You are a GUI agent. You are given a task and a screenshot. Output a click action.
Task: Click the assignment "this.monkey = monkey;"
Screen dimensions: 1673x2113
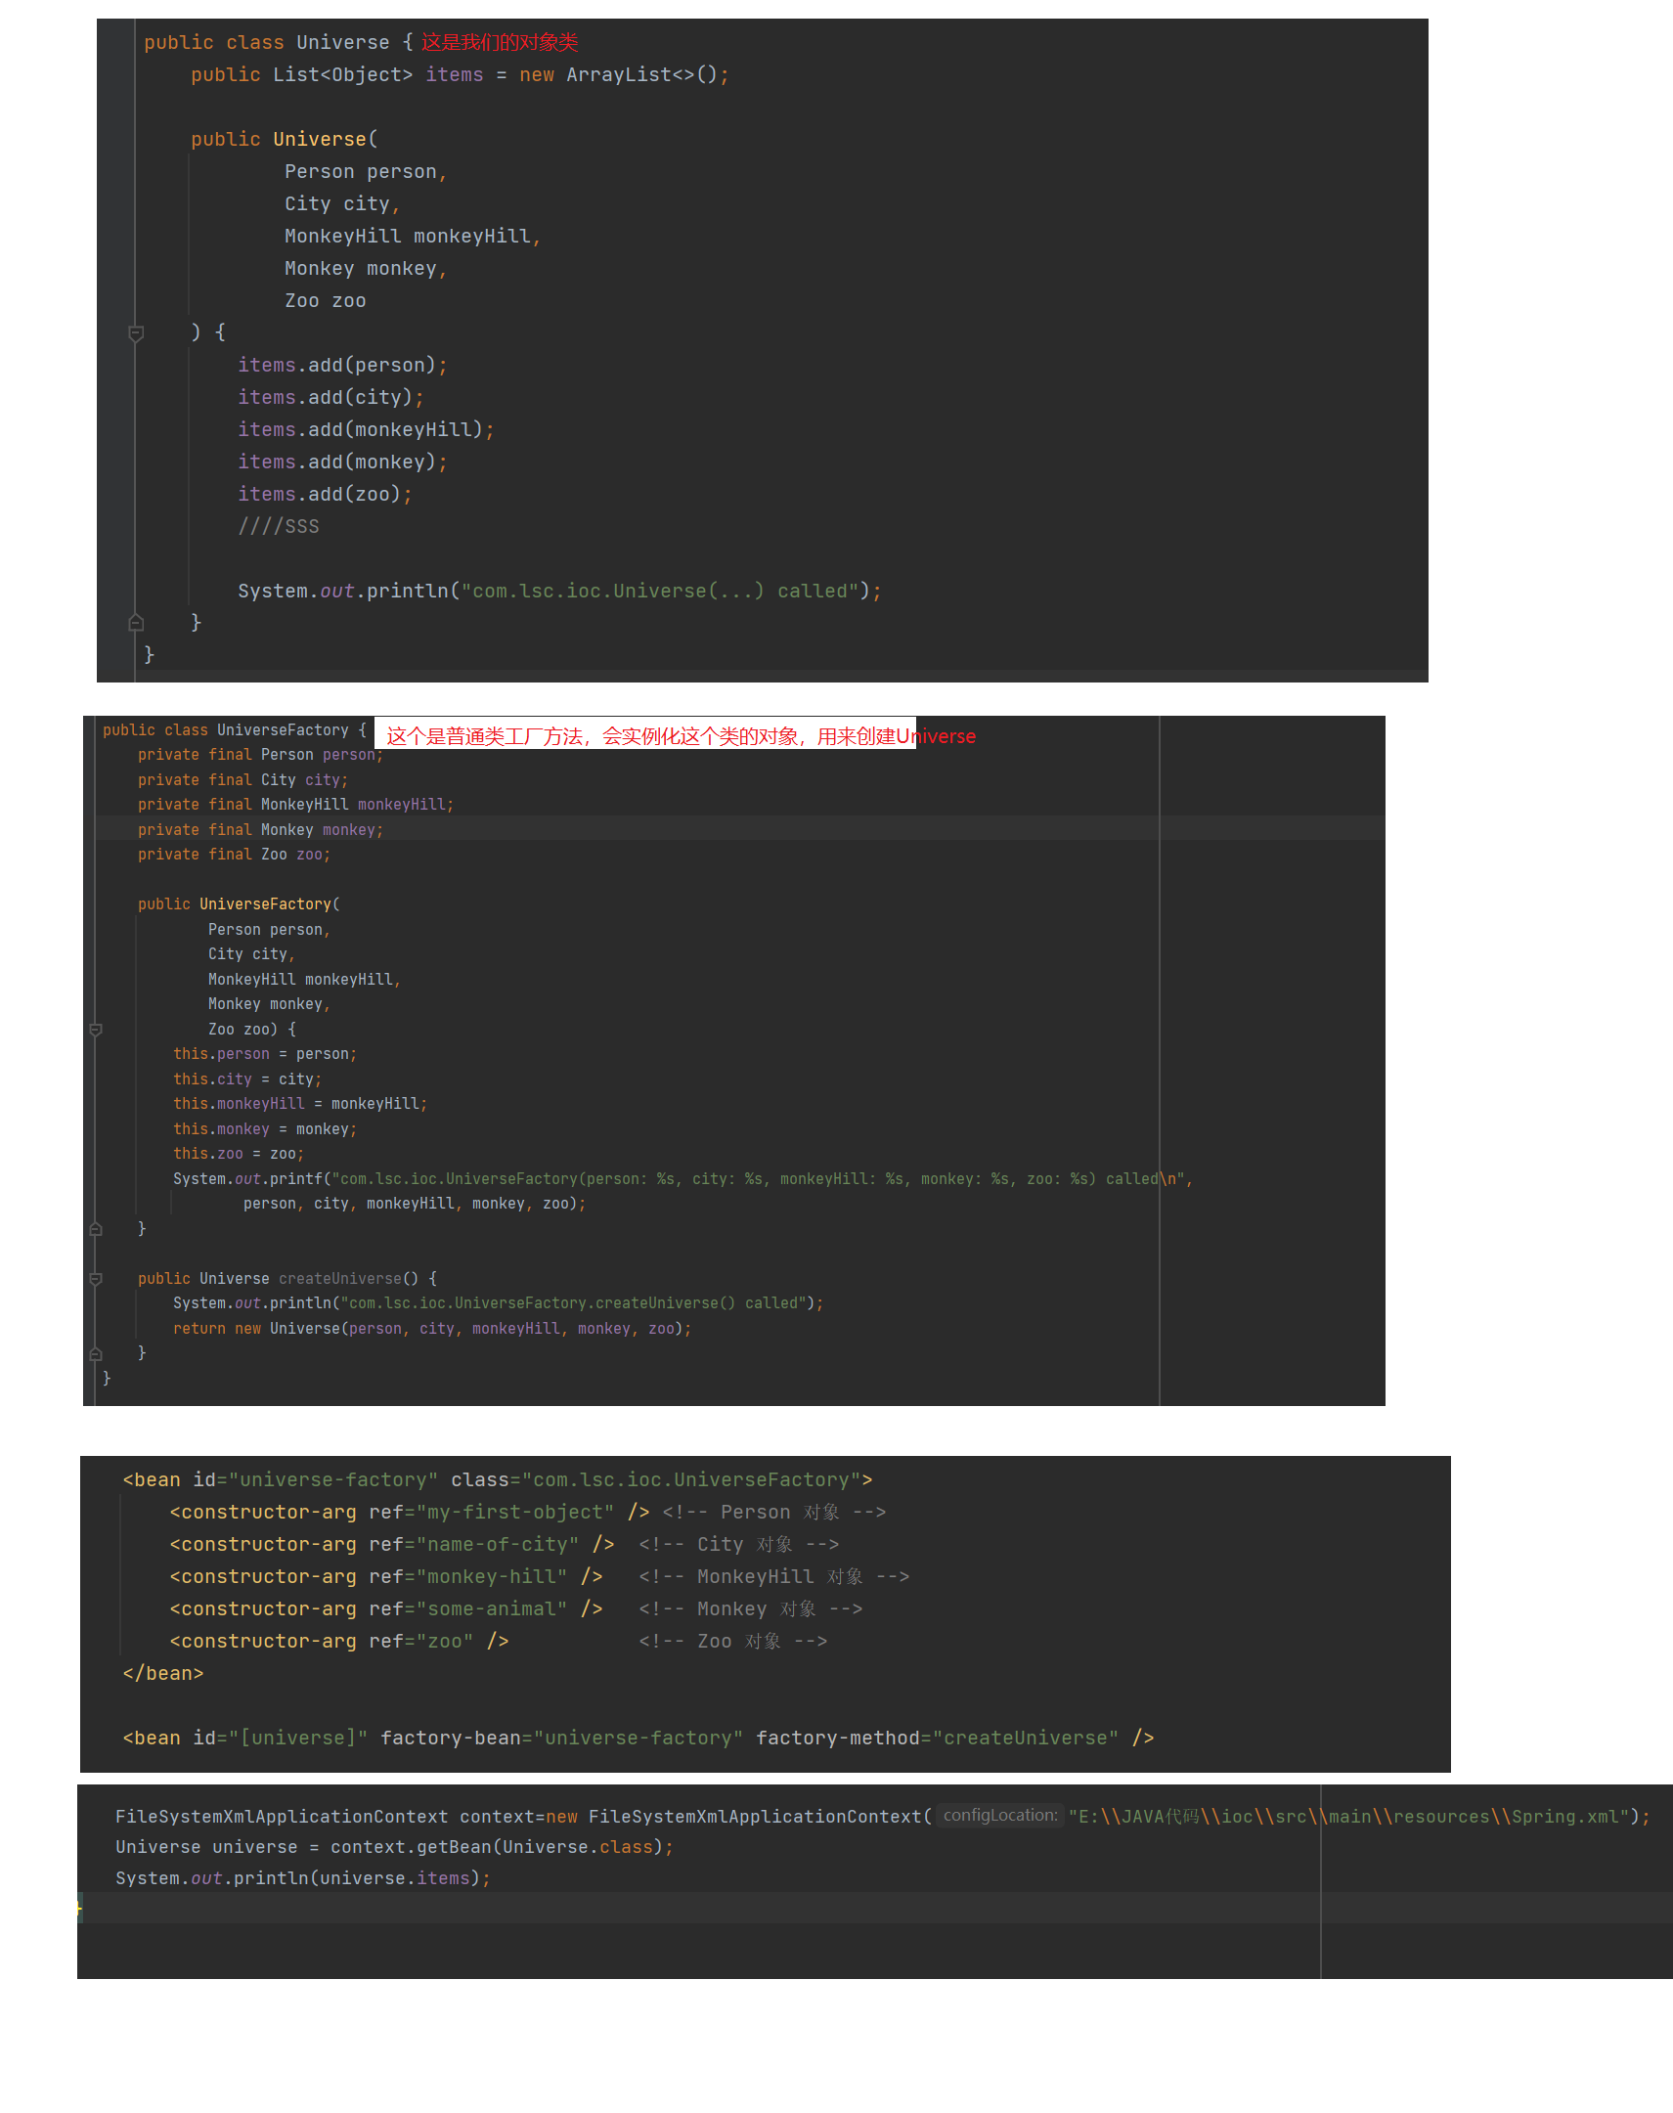coord(265,1129)
